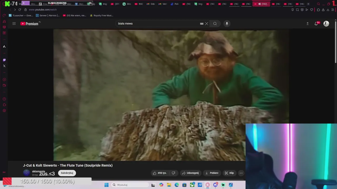Click the Pobierz download button
The width and height of the screenshot is (337, 189).
(x=212, y=173)
